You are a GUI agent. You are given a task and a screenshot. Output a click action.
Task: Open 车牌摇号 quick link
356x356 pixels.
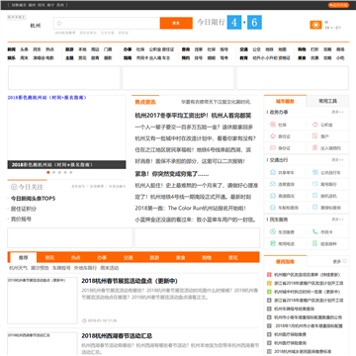(x=61, y=268)
